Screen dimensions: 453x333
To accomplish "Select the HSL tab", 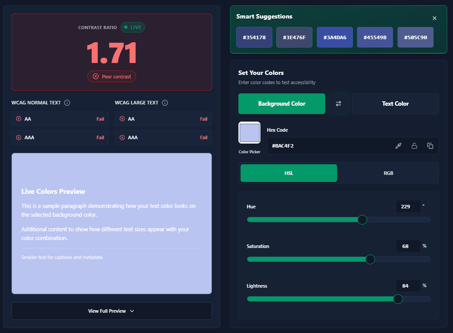I will pos(289,173).
